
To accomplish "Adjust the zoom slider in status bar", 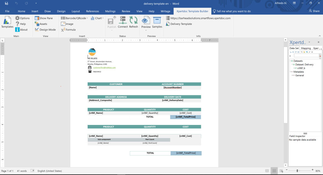I will tap(297, 171).
